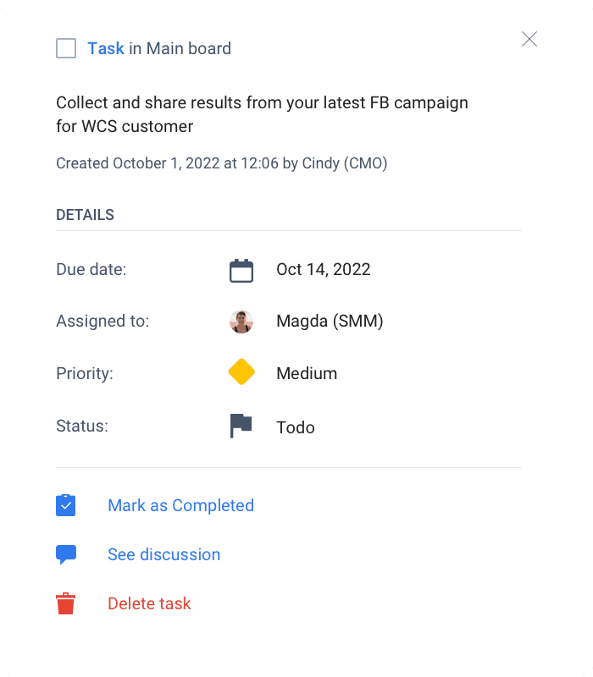Click the task title text
This screenshot has width=593, height=677.
click(x=262, y=114)
